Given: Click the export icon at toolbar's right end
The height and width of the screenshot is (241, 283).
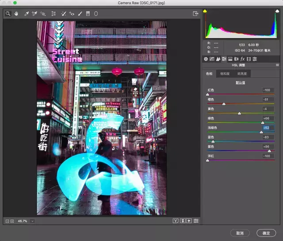Looking at the screenshot, I should (x=195, y=14).
